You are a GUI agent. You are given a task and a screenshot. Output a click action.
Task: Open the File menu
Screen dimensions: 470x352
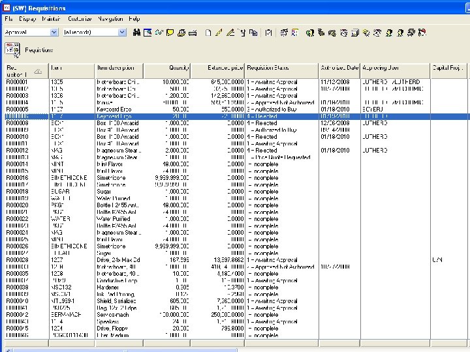tap(9, 19)
